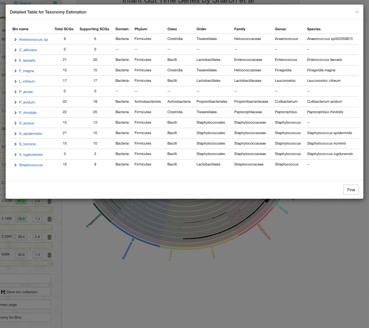Expand the Streptococcus row chevron

(x=16, y=165)
